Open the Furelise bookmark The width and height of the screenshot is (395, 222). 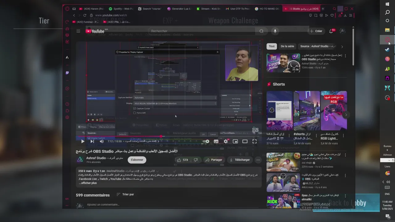click(86, 22)
